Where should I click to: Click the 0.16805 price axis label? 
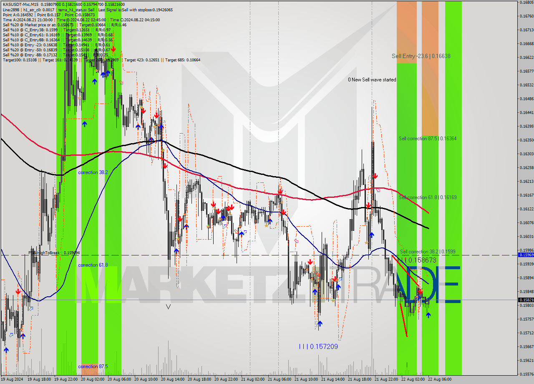tap(526, 3)
